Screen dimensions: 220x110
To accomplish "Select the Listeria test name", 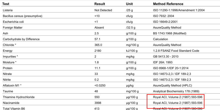I will point(7,10).
